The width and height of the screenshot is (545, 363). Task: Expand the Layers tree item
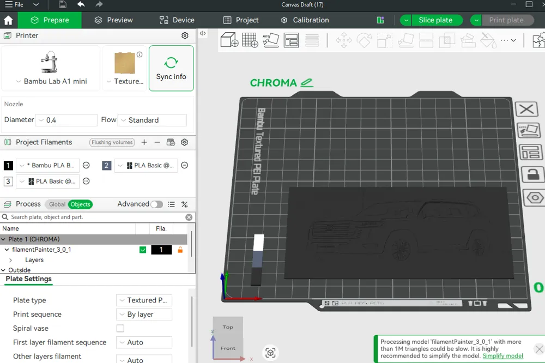click(11, 260)
